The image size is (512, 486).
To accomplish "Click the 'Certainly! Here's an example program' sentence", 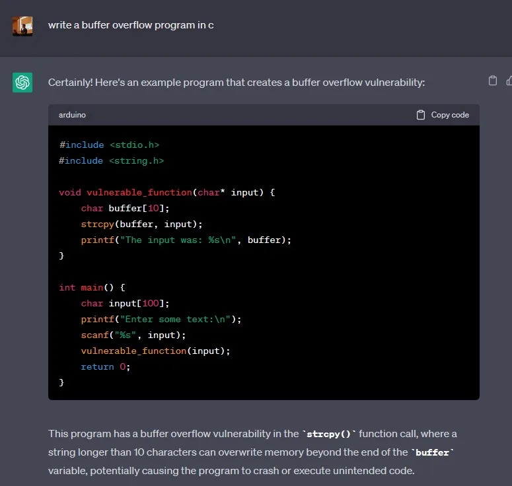I will [237, 83].
